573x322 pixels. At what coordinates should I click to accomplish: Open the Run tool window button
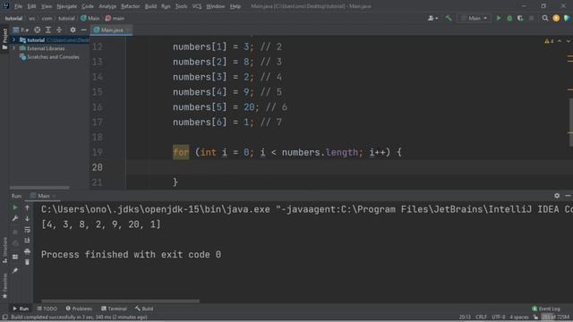[x=21, y=309]
